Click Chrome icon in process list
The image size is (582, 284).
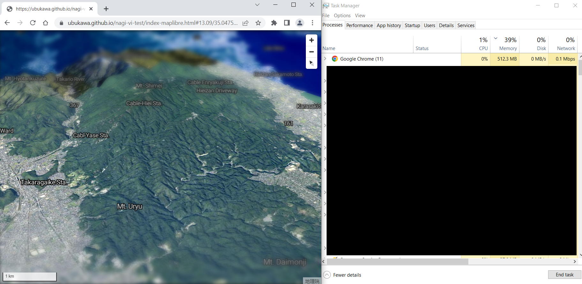[x=335, y=59]
